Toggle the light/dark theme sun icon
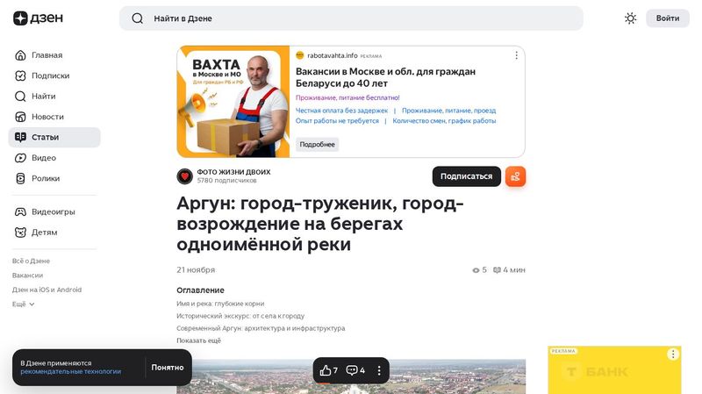 [630, 18]
